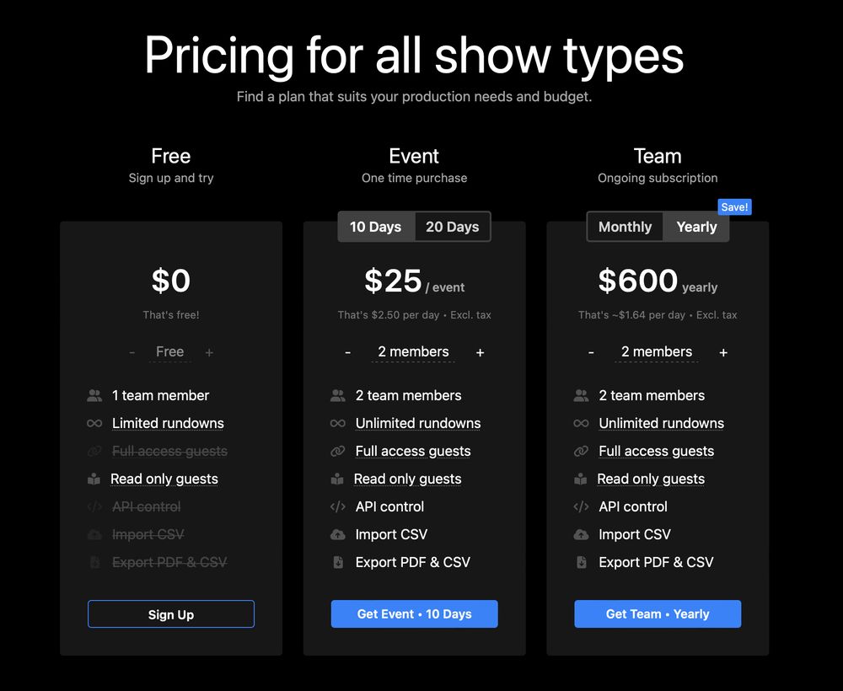Viewport: 843px width, 691px height.
Task: Click Sign Up button on Free plan
Action: click(171, 614)
